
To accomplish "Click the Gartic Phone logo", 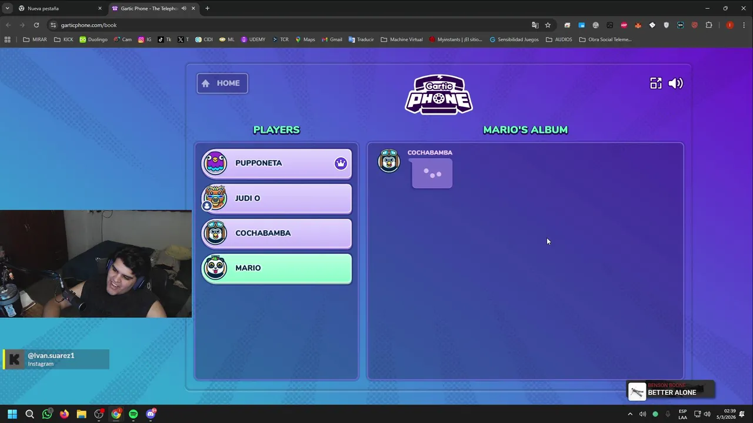I will click(439, 94).
